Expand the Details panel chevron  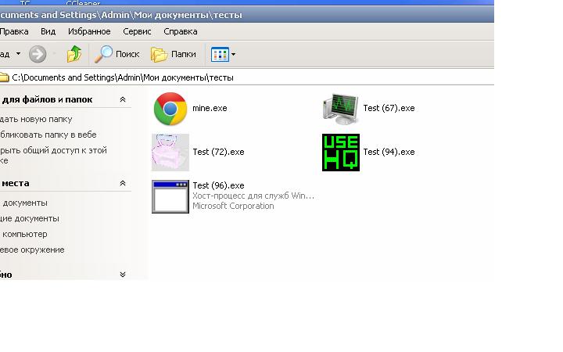coord(123,275)
